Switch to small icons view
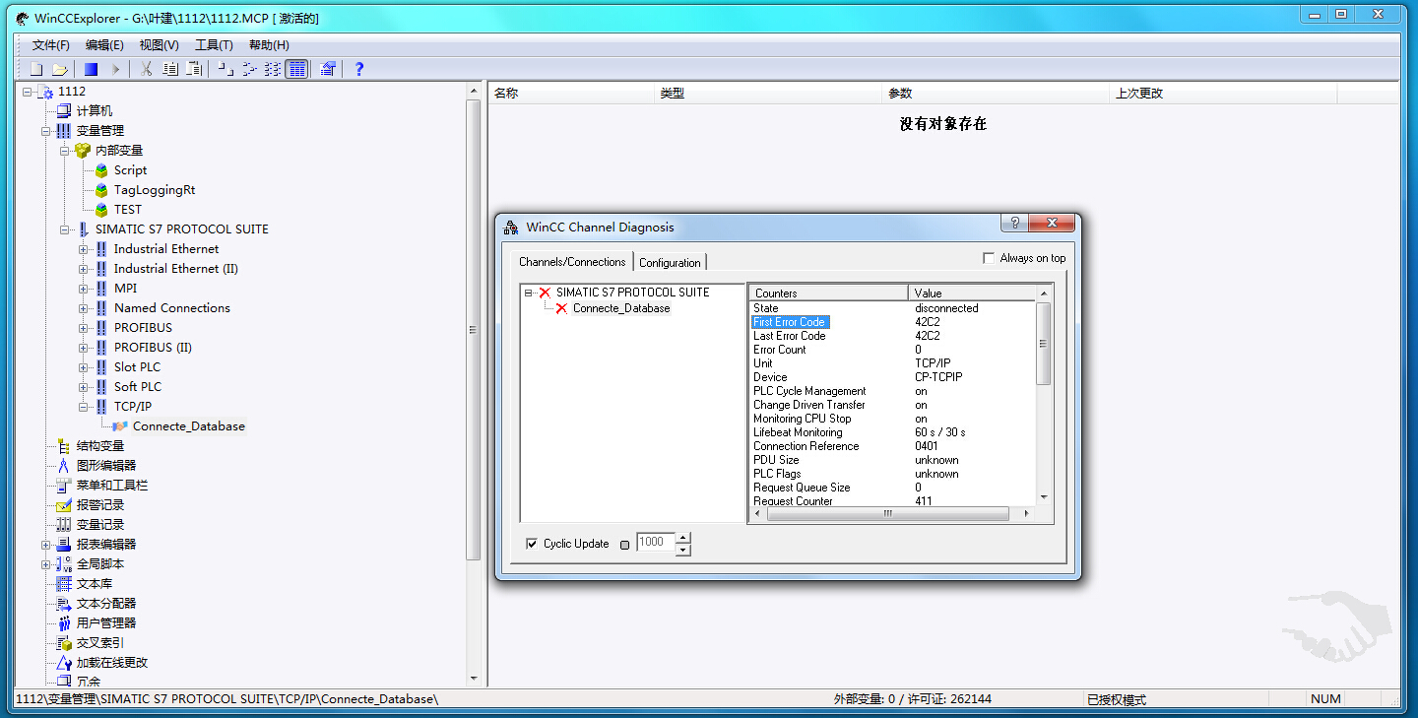Image resolution: width=1418 pixels, height=718 pixels. click(x=249, y=69)
